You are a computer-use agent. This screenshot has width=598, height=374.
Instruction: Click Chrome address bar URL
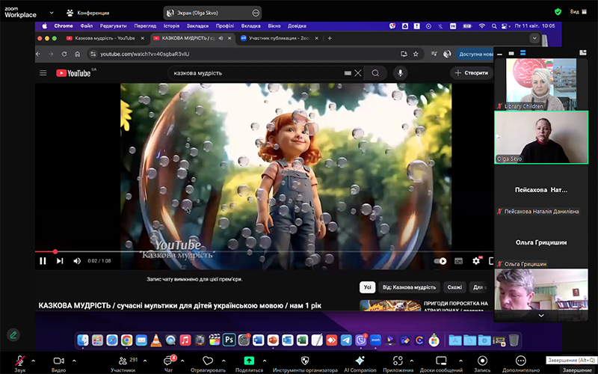[x=144, y=54]
